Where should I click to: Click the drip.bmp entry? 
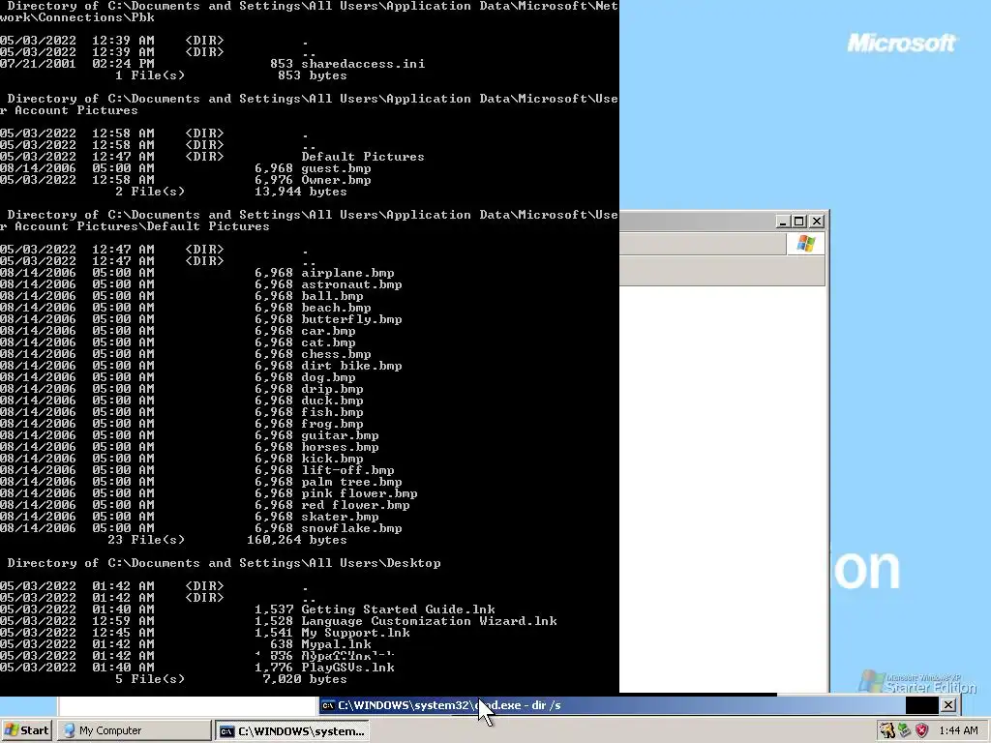(x=332, y=389)
